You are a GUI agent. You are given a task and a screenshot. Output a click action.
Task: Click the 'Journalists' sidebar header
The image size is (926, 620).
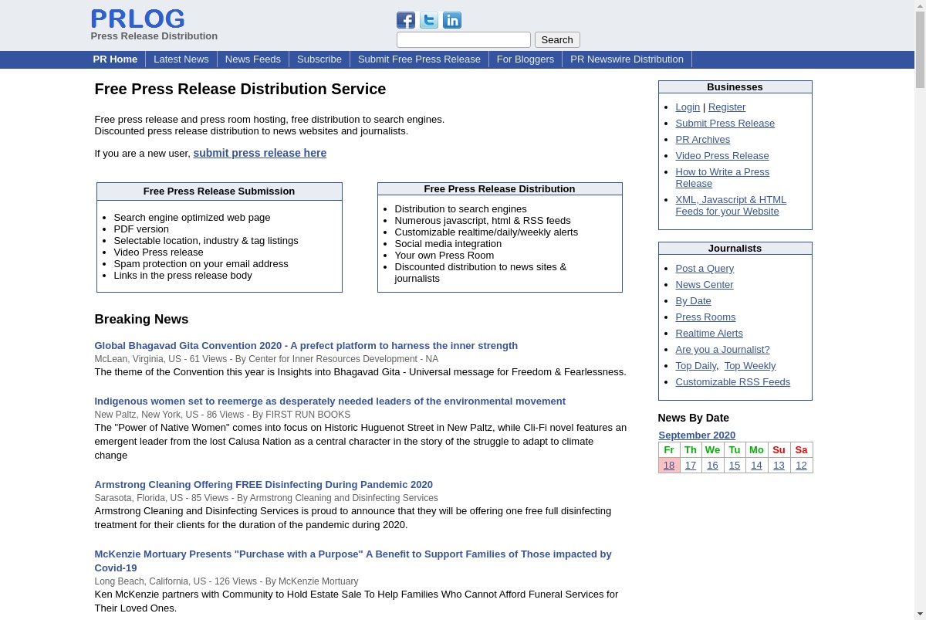click(x=735, y=249)
